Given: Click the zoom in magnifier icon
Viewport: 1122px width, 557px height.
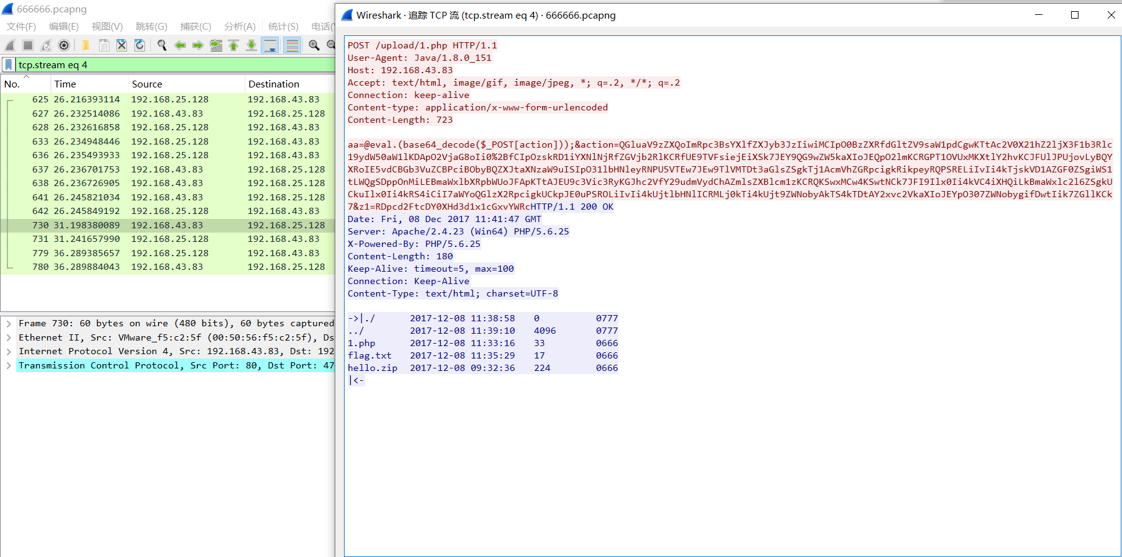Looking at the screenshot, I should (314, 45).
